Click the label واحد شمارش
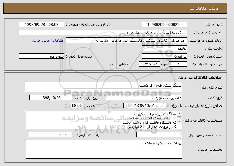The height and width of the screenshot is (166, 234). (88, 135)
